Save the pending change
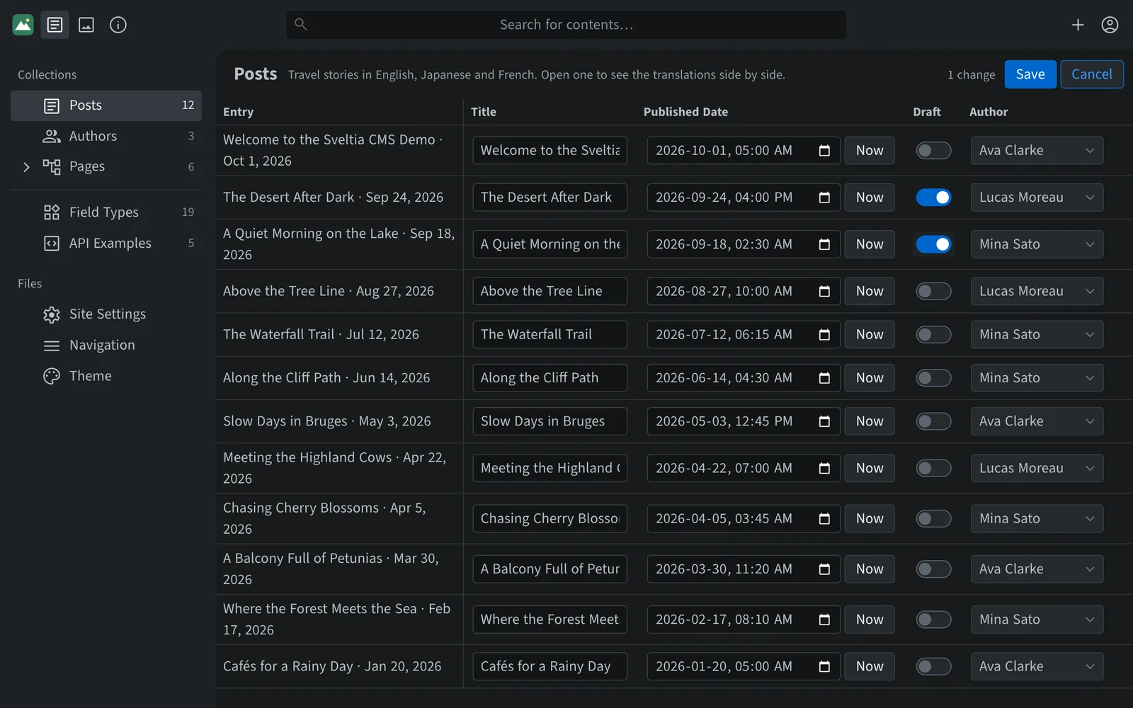This screenshot has width=1133, height=708. point(1030,74)
